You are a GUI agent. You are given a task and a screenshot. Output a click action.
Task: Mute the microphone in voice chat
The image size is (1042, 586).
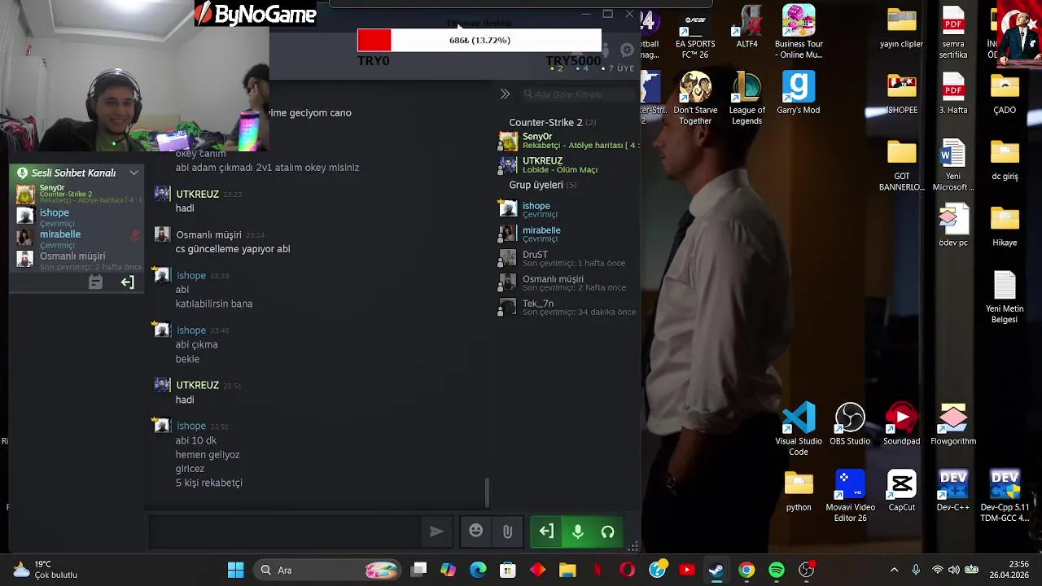(x=578, y=531)
